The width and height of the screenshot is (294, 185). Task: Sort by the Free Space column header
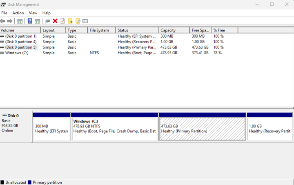(x=200, y=30)
